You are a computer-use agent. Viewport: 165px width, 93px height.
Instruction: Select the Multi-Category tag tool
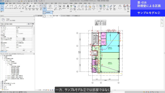point(89,7)
